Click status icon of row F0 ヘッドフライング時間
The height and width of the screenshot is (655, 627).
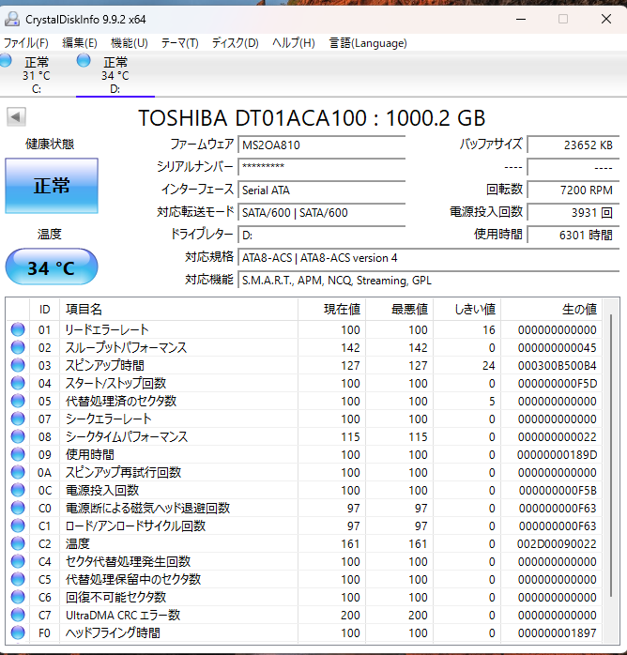click(18, 632)
